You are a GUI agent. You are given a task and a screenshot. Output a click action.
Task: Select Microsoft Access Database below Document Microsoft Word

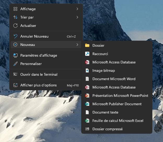pos(117,87)
